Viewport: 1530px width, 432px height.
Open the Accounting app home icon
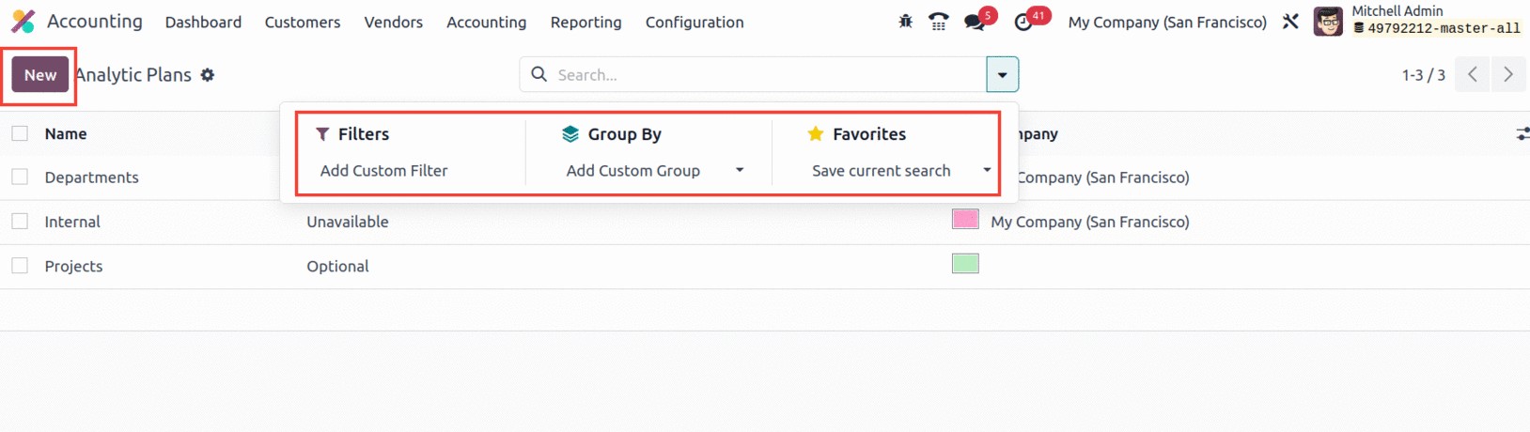(x=23, y=21)
